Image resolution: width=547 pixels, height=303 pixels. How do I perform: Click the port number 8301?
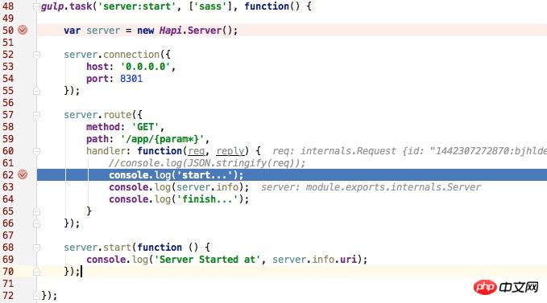[131, 79]
